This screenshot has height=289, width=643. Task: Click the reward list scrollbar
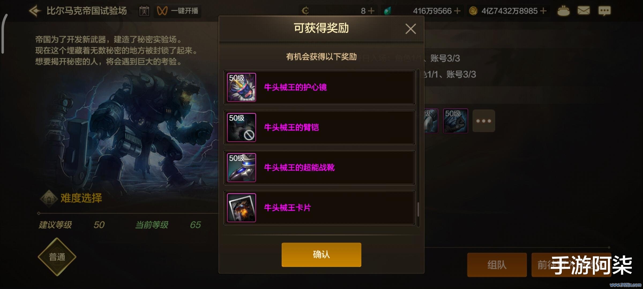point(418,210)
